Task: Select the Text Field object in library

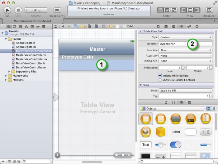Action: pos(146,145)
